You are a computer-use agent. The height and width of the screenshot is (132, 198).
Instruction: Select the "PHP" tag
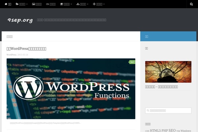165,130
